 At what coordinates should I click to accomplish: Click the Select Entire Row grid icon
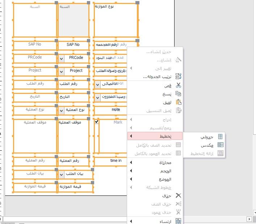coord(178,145)
